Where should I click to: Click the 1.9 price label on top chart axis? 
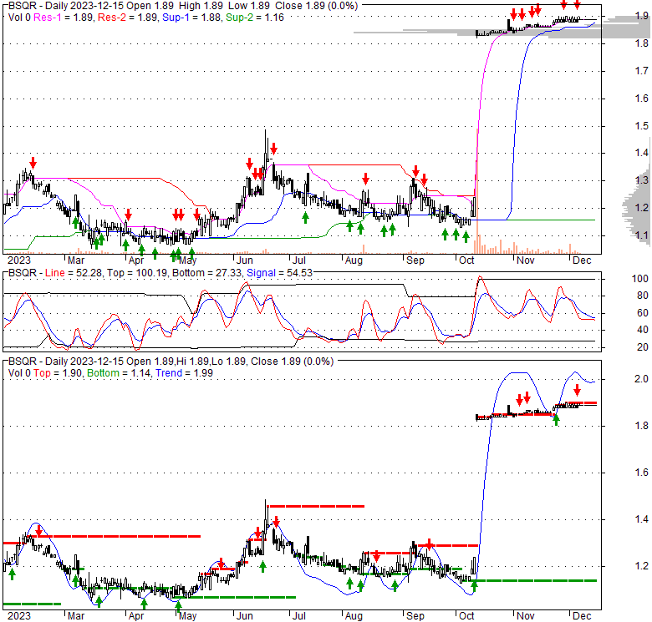click(642, 16)
